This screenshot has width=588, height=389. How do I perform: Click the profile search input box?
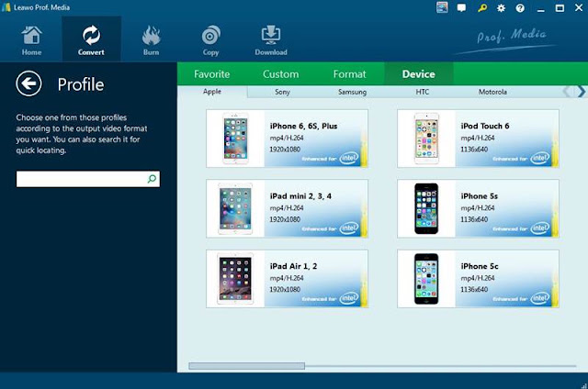[x=88, y=179]
